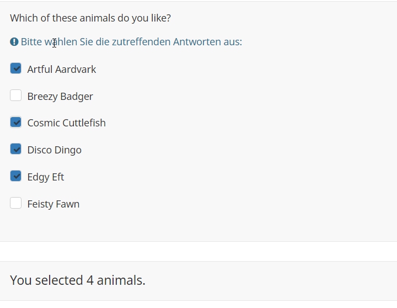The image size is (397, 308).
Task: Click the exclamation info icon beside the hint
Action: tap(14, 42)
